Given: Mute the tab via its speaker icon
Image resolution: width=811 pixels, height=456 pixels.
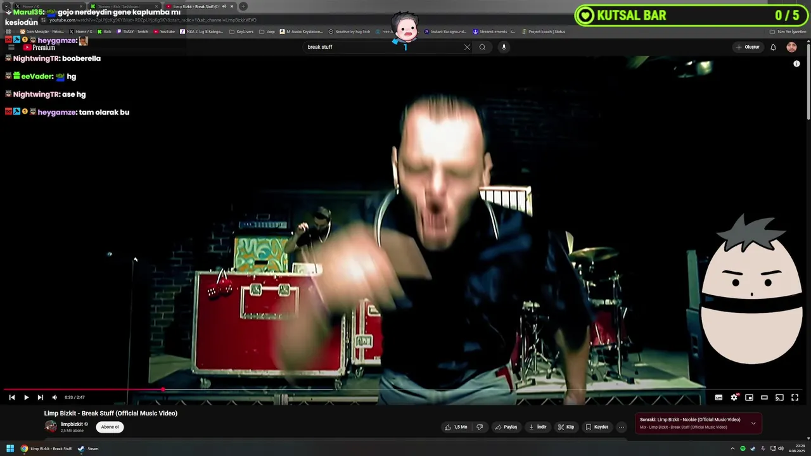Looking at the screenshot, I should point(224,6).
